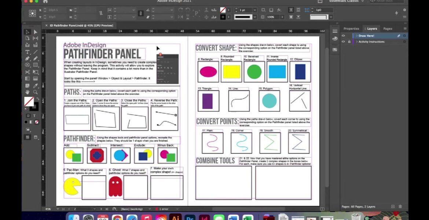This screenshot has width=429, height=220.
Task: Select the Eyedropper tool
Action: point(36,86)
